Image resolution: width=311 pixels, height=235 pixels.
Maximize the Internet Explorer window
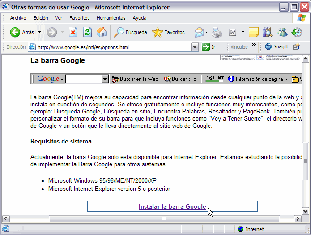[294, 7]
